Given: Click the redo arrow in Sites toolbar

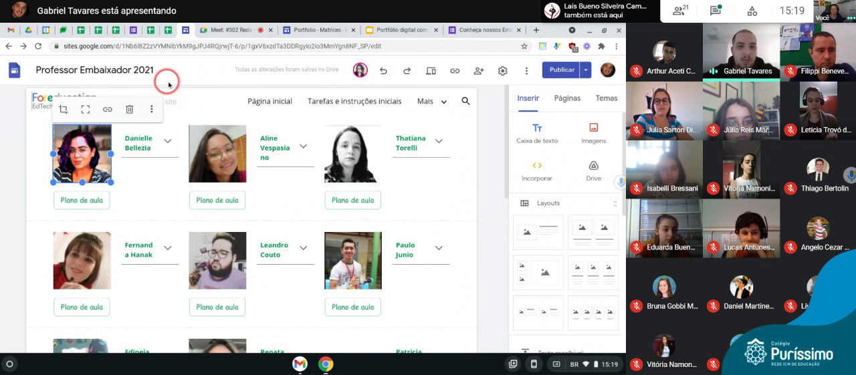Looking at the screenshot, I should [407, 71].
